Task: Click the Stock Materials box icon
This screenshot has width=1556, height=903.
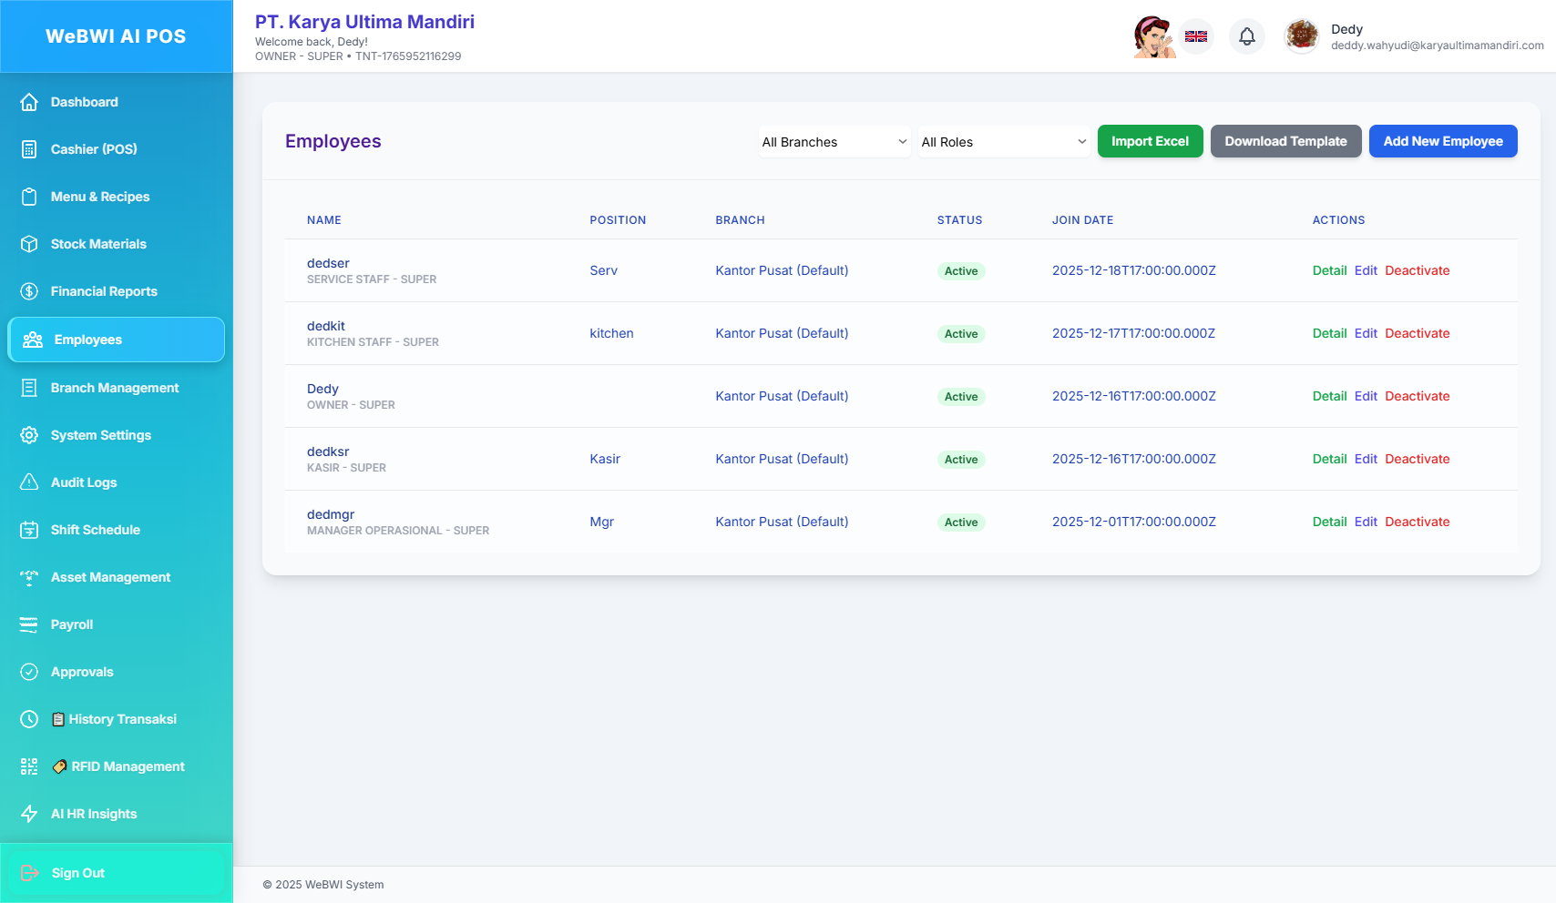Action: click(29, 244)
